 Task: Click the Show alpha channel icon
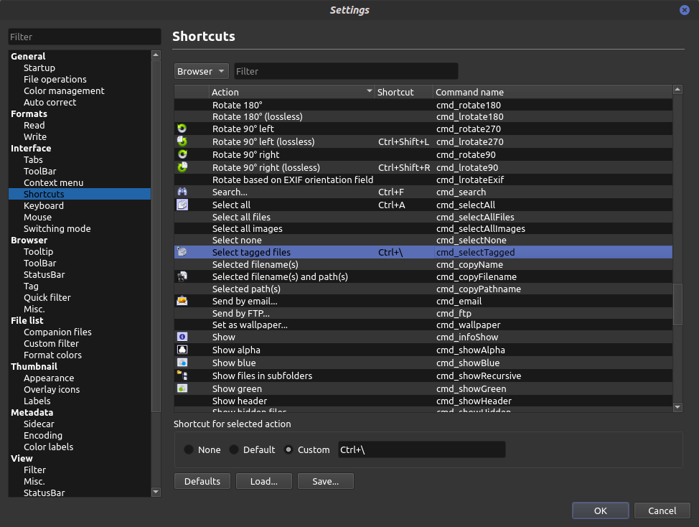point(182,350)
